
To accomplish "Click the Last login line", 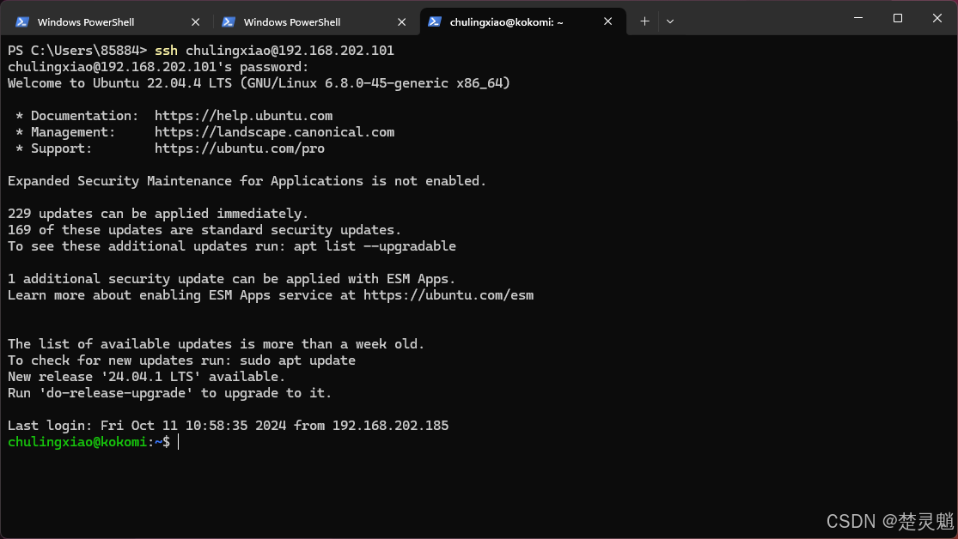I will pyautogui.click(x=228, y=426).
